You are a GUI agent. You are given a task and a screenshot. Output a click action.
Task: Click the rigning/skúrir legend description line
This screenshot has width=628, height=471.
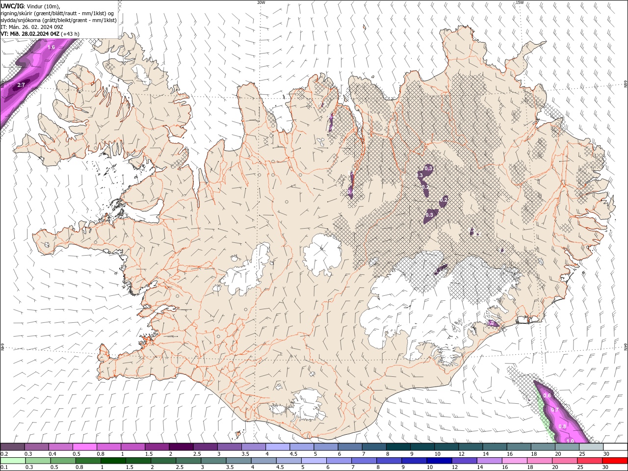(x=57, y=13)
